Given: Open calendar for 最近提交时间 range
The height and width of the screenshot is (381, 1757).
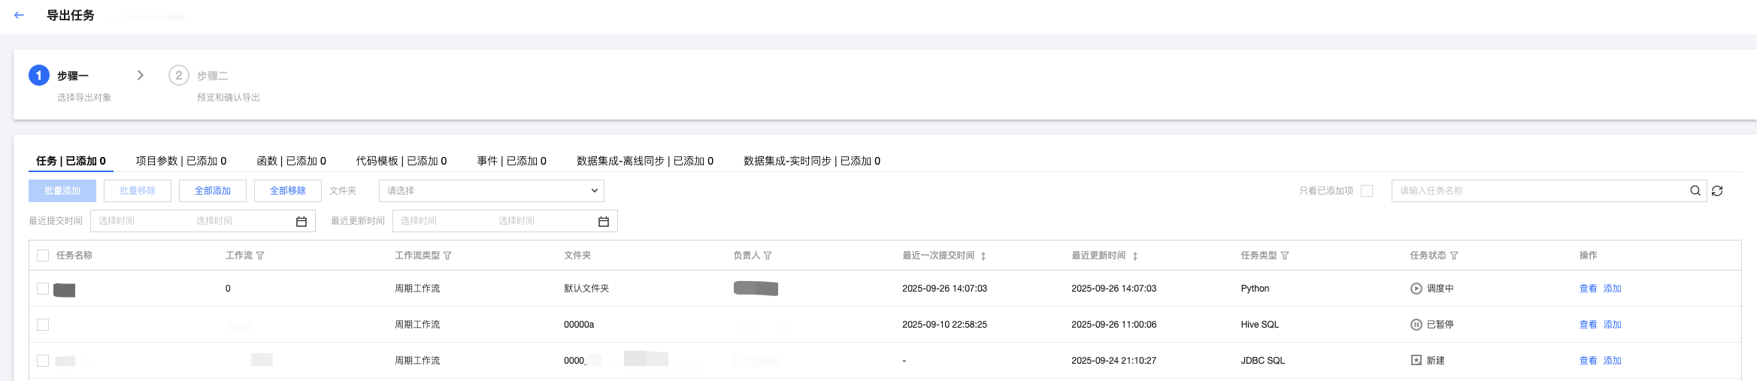Looking at the screenshot, I should click(301, 222).
